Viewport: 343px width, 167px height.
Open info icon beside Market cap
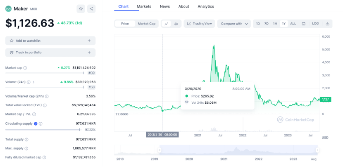point(25,68)
